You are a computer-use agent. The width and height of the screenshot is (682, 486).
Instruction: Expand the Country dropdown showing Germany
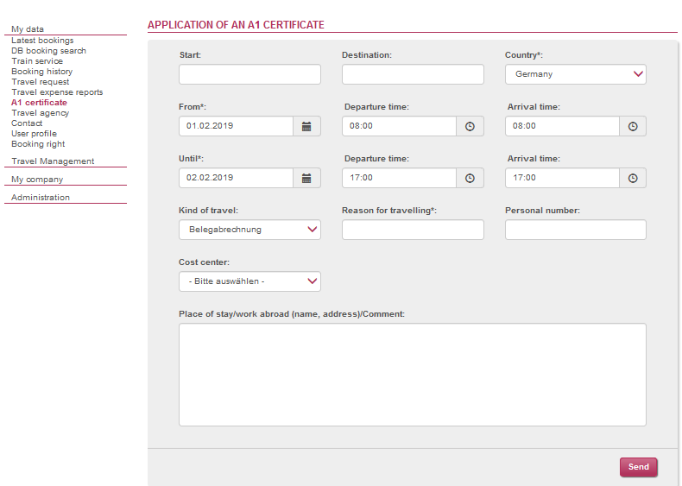(x=576, y=74)
